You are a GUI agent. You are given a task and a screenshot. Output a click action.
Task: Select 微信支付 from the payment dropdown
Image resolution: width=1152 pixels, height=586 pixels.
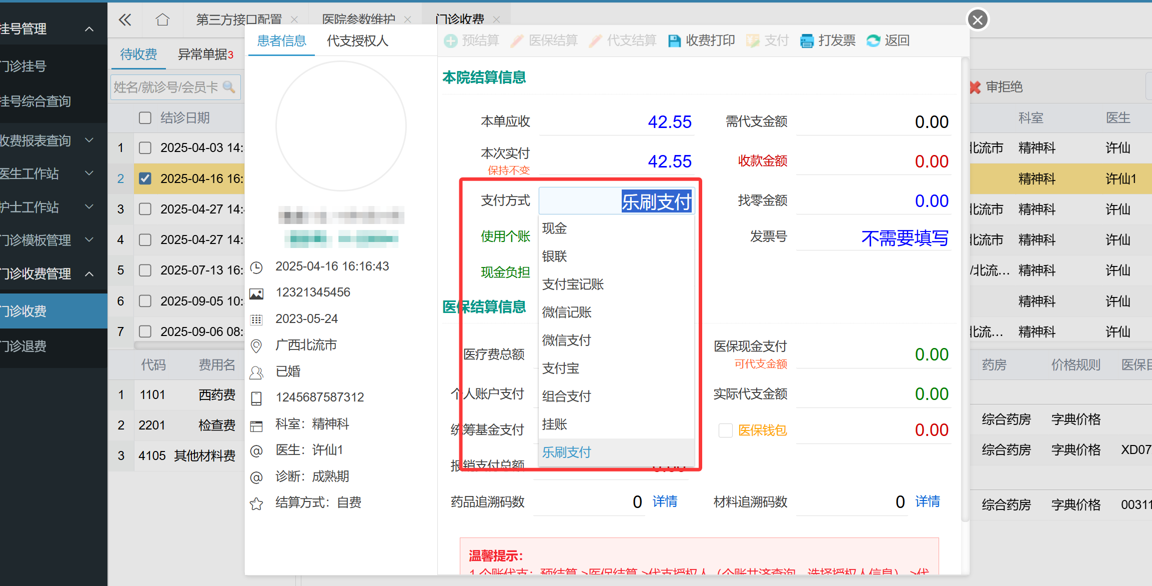coord(566,340)
